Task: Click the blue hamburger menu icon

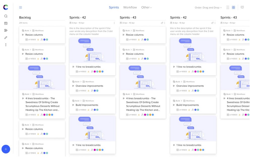Action: point(21,7)
